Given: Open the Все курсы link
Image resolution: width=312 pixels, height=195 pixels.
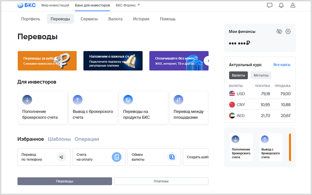Looking at the screenshot, I should [282, 65].
